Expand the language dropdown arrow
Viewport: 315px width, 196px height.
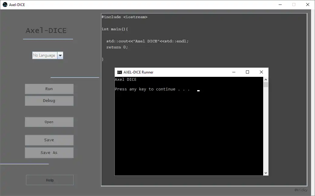pos(60,55)
